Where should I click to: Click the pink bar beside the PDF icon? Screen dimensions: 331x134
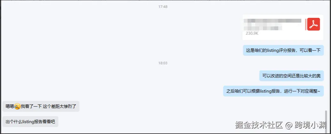tap(306, 24)
